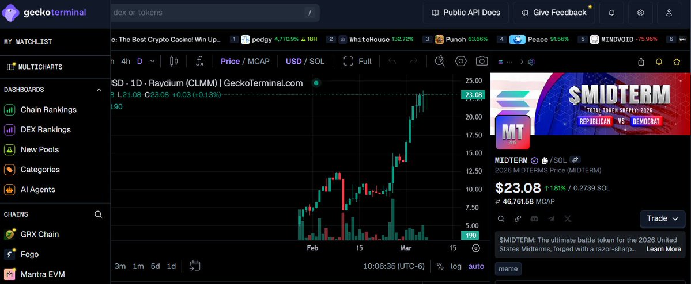Open the token Telegram icon
The image size is (691, 284).
click(x=552, y=218)
